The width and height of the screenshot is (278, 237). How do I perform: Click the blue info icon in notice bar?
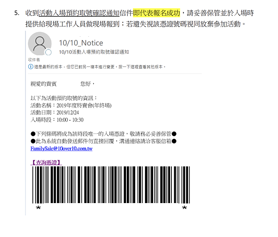[31, 66]
